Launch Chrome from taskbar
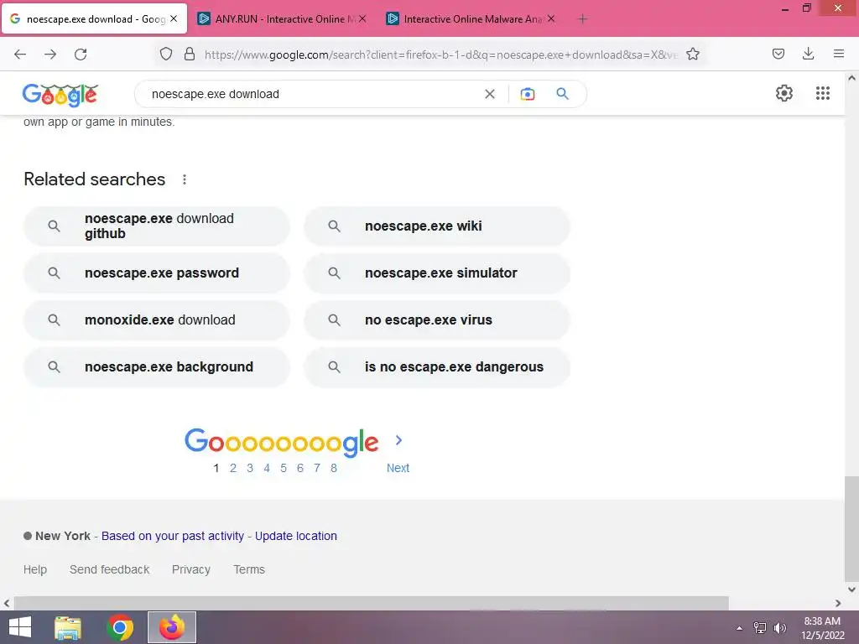The height and width of the screenshot is (644, 859). coord(120,627)
